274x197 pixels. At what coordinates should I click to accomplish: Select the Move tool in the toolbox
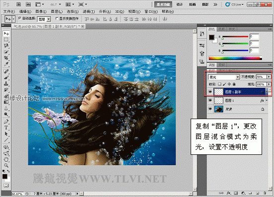(x=6, y=33)
